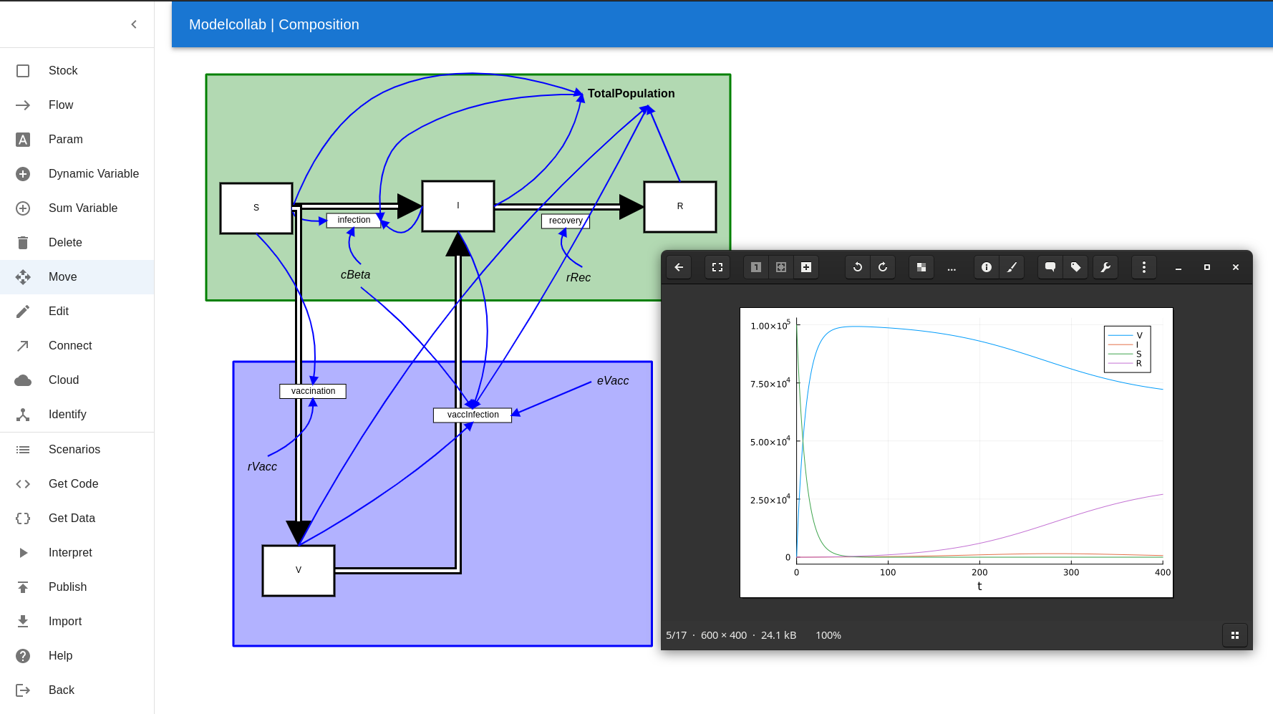Open the Scenarios list

[x=74, y=449]
